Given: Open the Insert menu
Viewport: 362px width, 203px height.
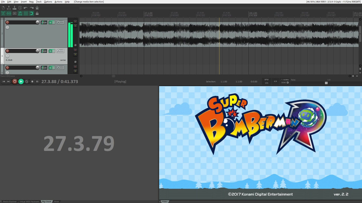Looking at the screenshot, I should click(24, 2).
